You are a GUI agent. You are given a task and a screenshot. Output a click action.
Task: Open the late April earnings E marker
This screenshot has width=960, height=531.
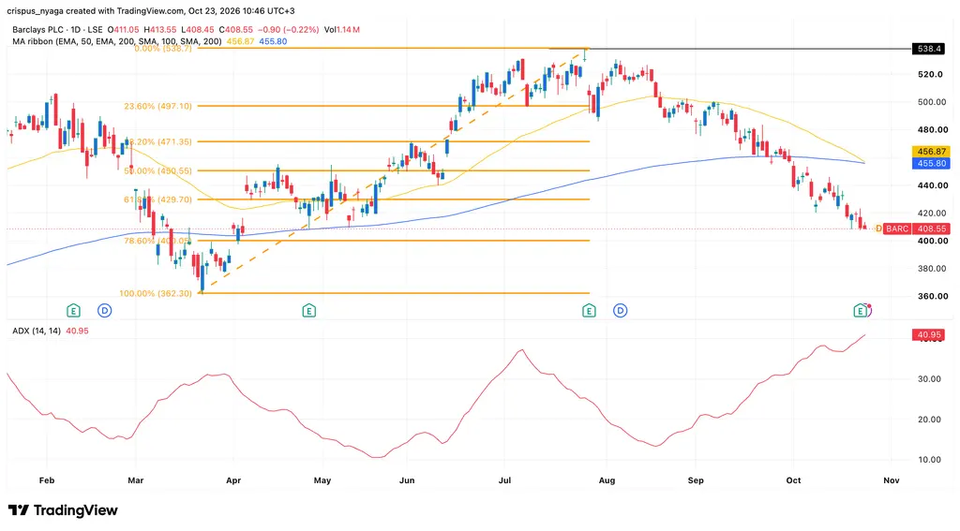309,311
